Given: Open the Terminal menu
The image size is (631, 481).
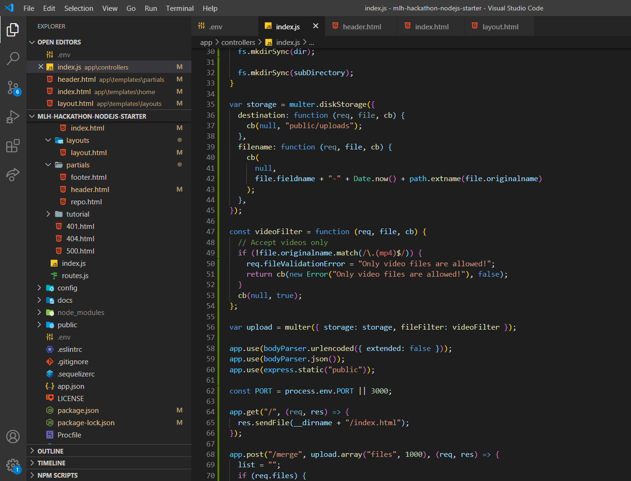Looking at the screenshot, I should (x=180, y=9).
